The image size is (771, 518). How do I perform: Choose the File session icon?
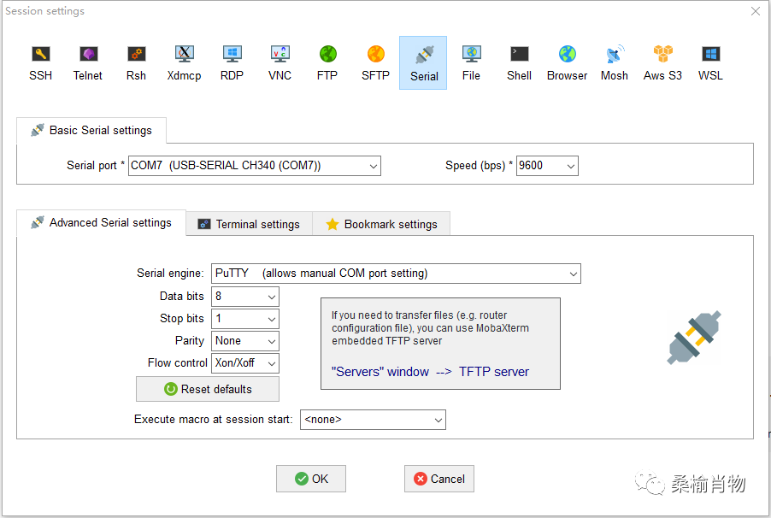471,63
